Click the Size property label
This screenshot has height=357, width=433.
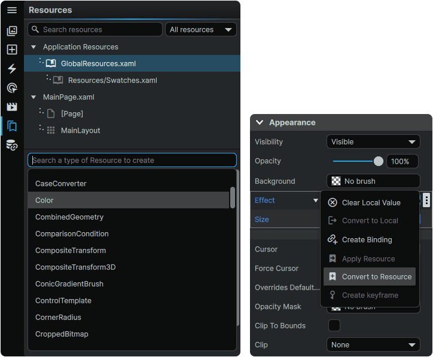click(261, 220)
